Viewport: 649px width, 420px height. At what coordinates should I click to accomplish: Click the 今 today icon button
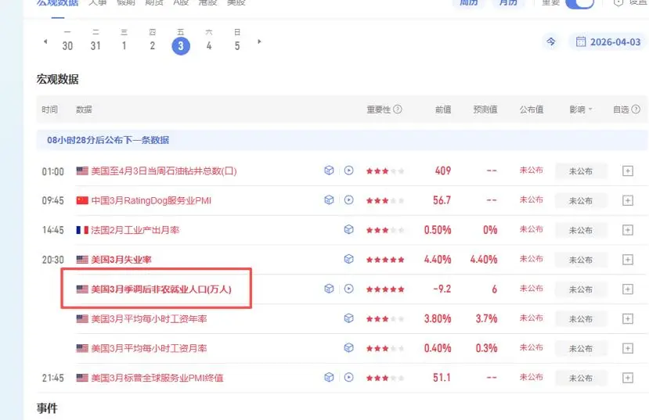point(551,41)
